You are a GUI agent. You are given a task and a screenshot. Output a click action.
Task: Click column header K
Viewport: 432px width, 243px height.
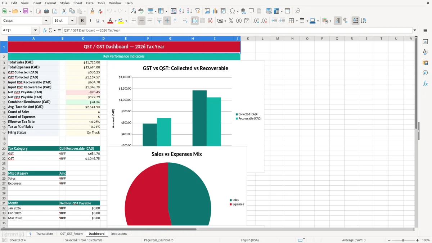point(248,39)
